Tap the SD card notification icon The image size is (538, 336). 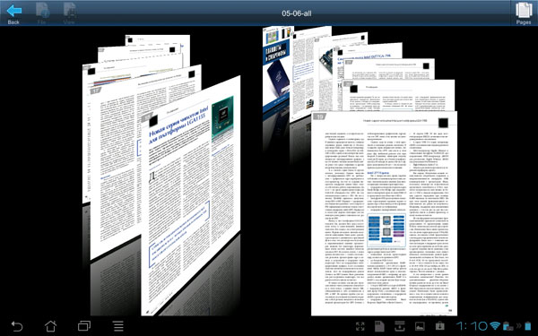pyautogui.click(x=379, y=326)
